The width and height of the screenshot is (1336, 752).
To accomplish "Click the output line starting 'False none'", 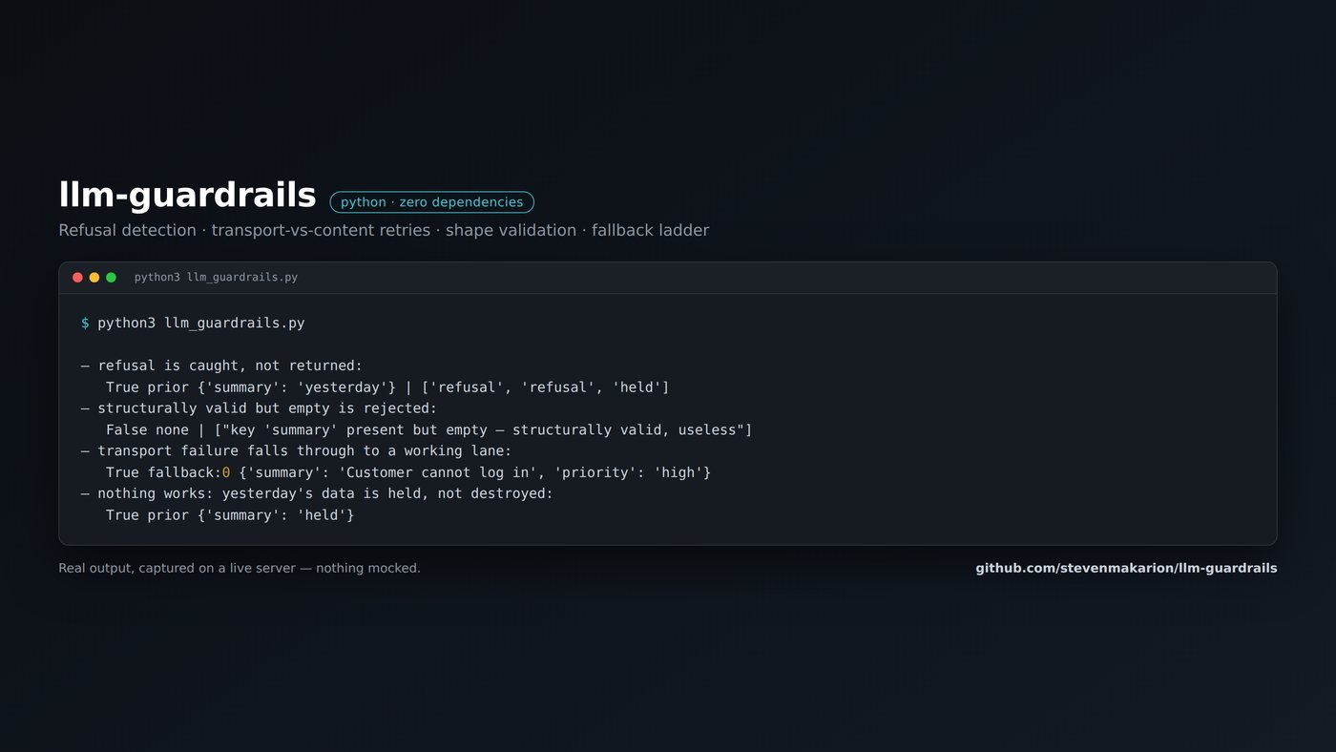I will pyautogui.click(x=429, y=430).
